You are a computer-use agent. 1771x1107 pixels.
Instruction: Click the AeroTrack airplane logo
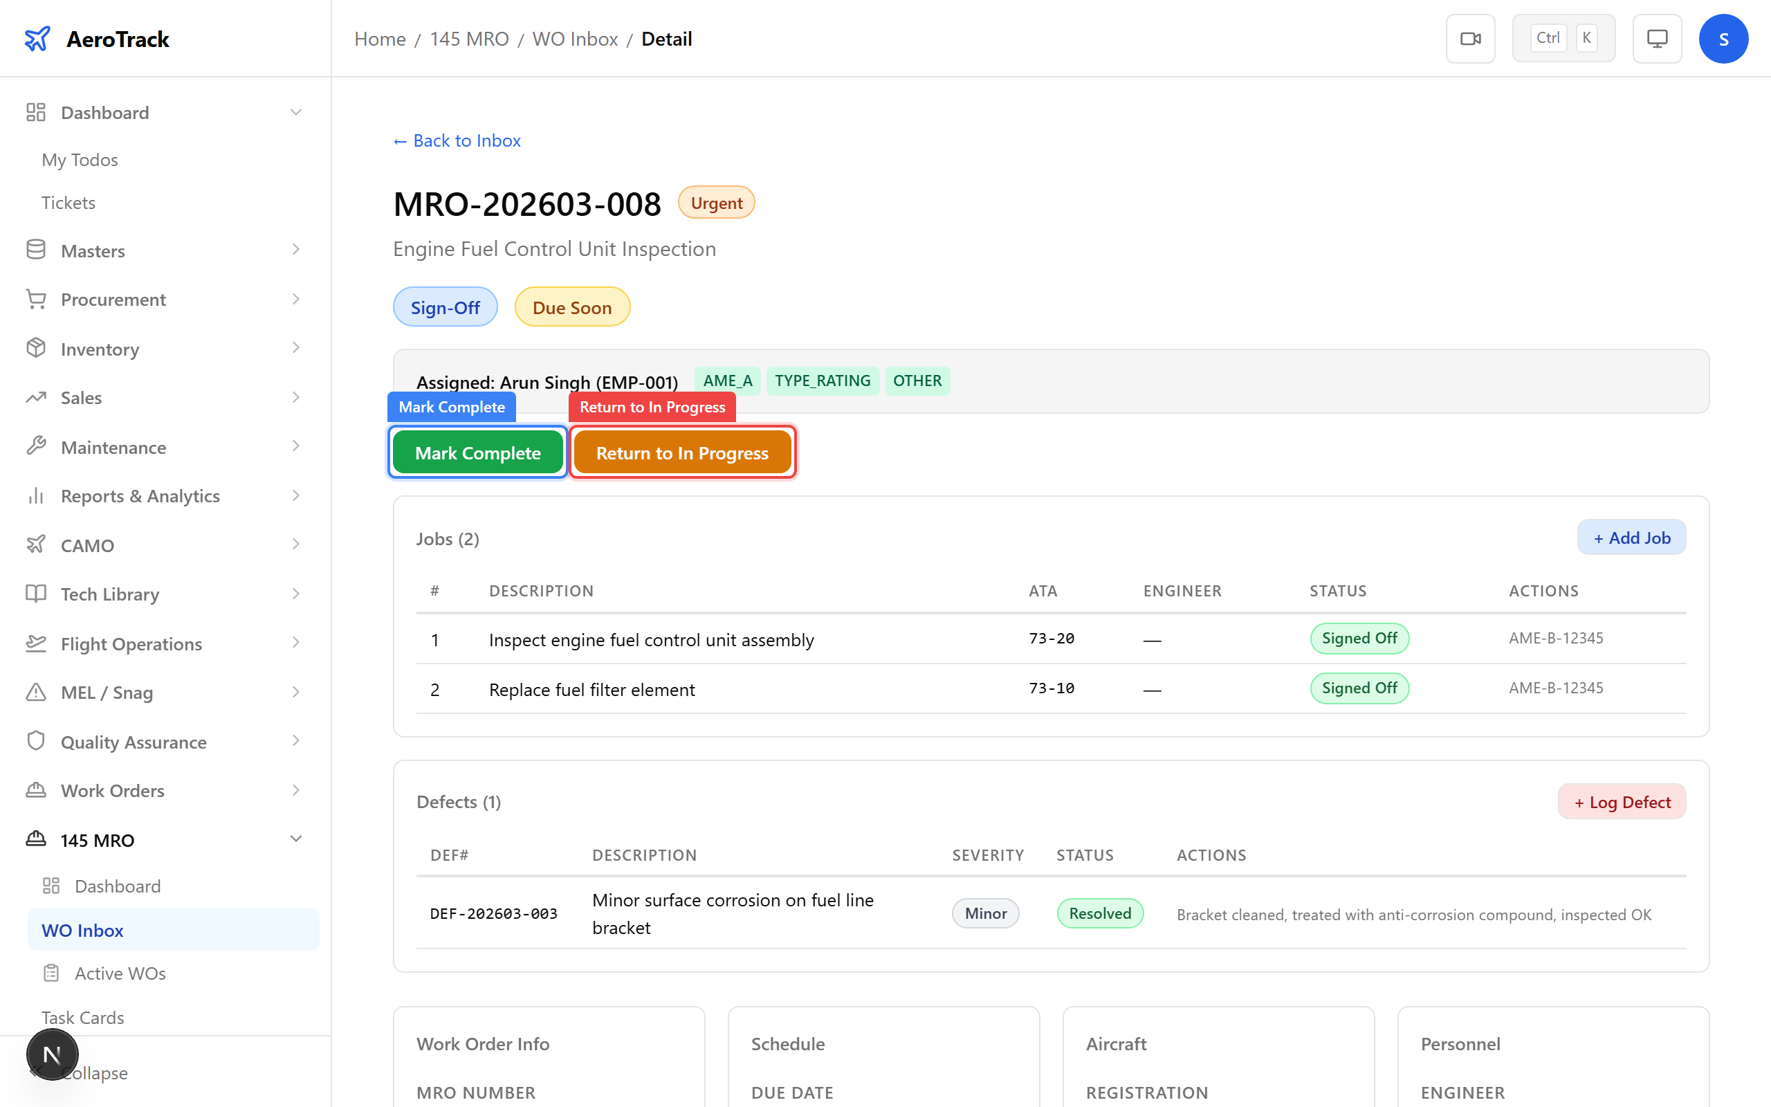(x=37, y=39)
